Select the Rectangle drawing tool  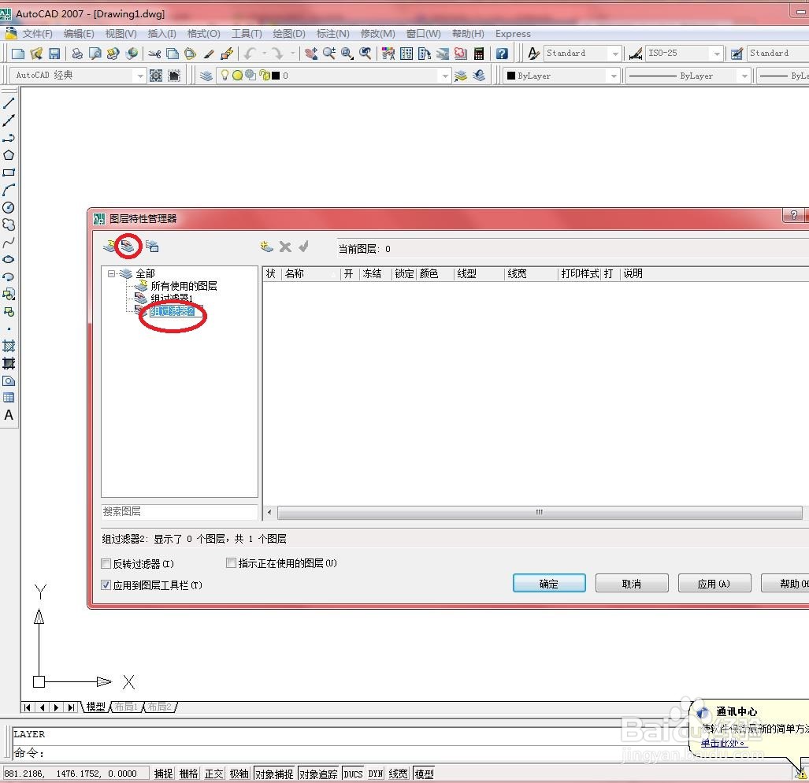click(9, 173)
